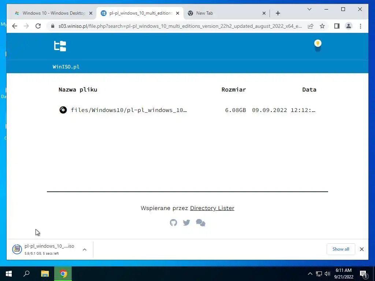Open File Explorer from taskbar
Viewport: 375px width, 281px height.
click(x=45, y=274)
